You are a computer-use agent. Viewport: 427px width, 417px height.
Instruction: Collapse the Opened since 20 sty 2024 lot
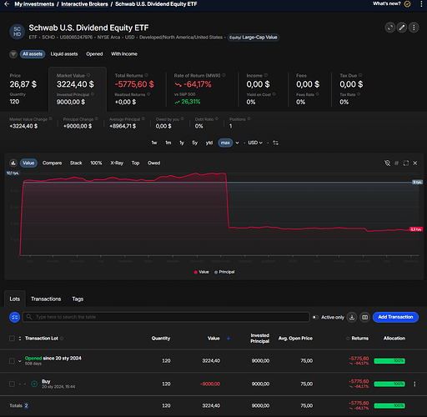[20, 361]
